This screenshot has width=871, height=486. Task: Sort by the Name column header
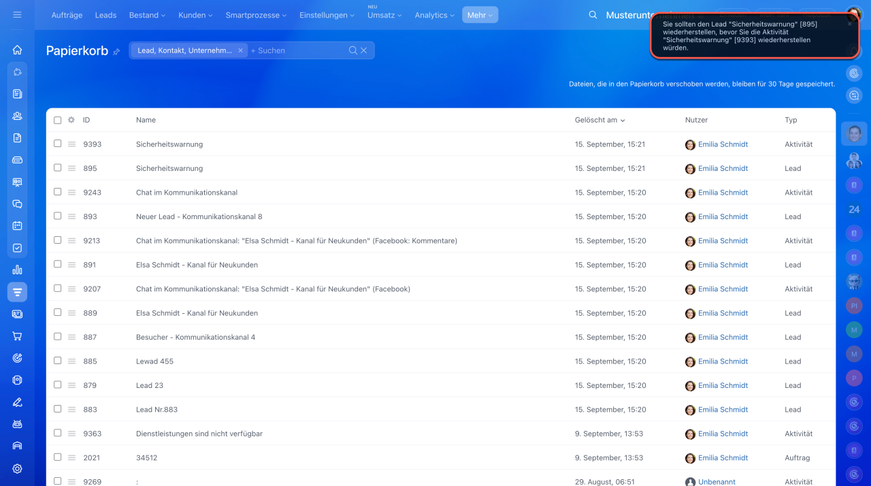(x=146, y=120)
